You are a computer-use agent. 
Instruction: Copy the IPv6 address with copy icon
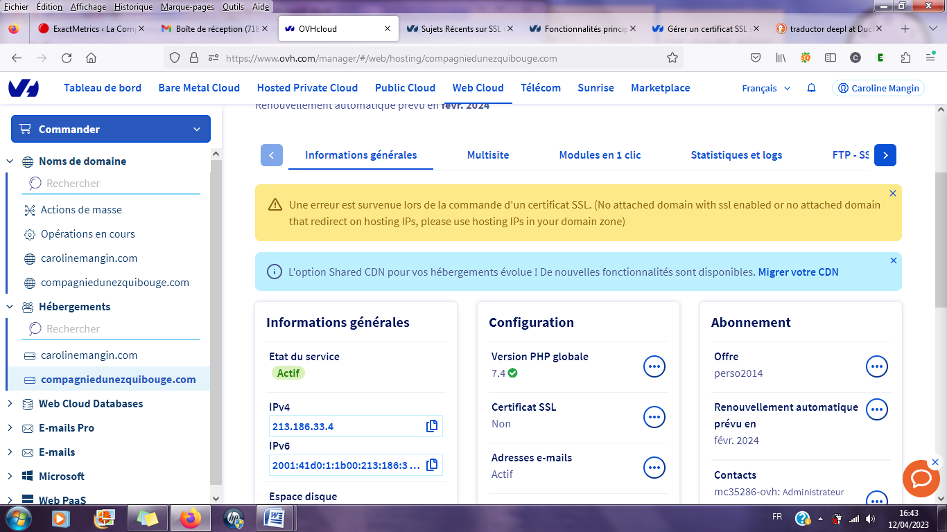pos(431,465)
